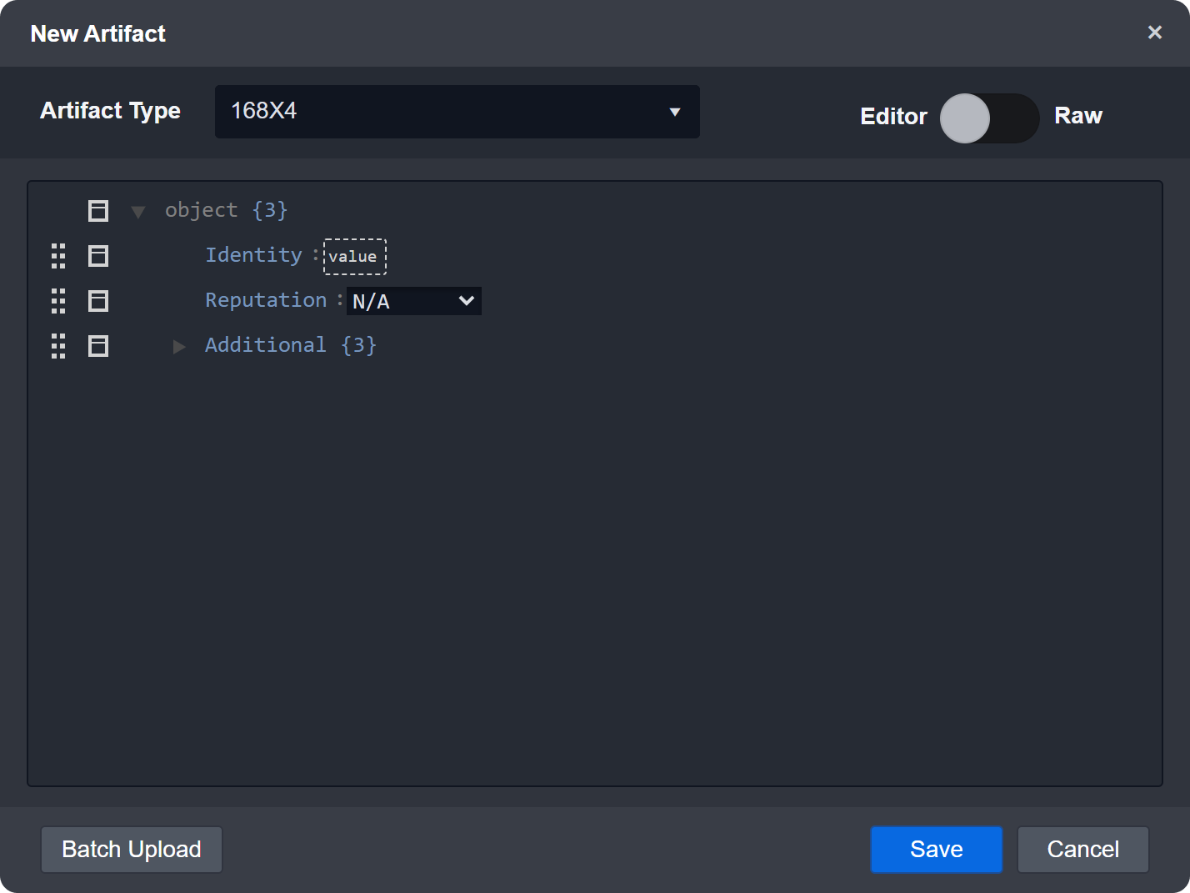Expand the Additional {3} node
Viewport: 1190px width, 893px height.
[179, 346]
